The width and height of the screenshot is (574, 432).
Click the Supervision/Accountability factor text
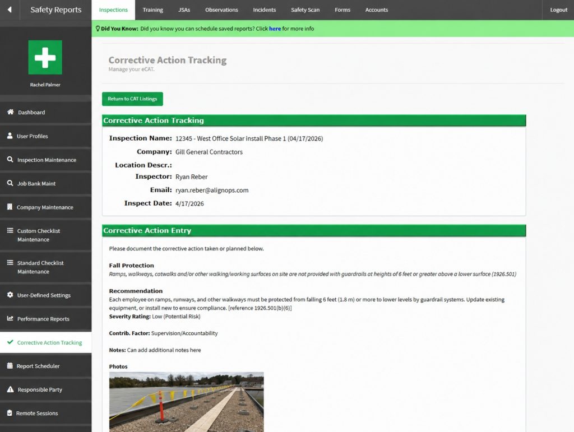click(184, 333)
